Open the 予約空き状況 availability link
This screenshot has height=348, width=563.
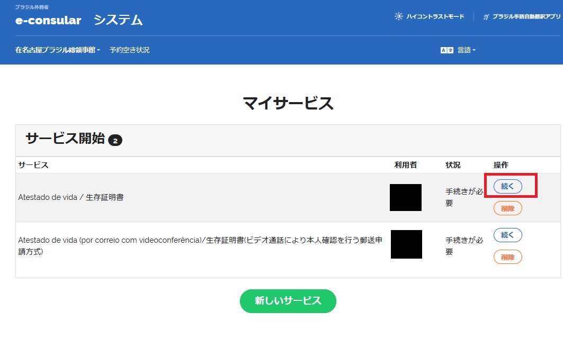tap(129, 50)
